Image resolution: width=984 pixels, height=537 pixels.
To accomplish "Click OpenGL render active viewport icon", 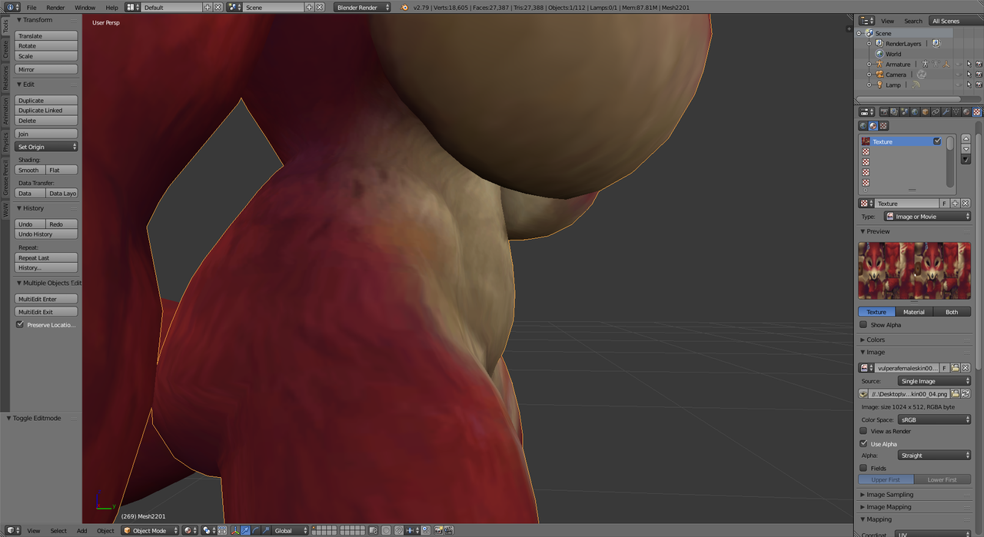I will point(438,531).
